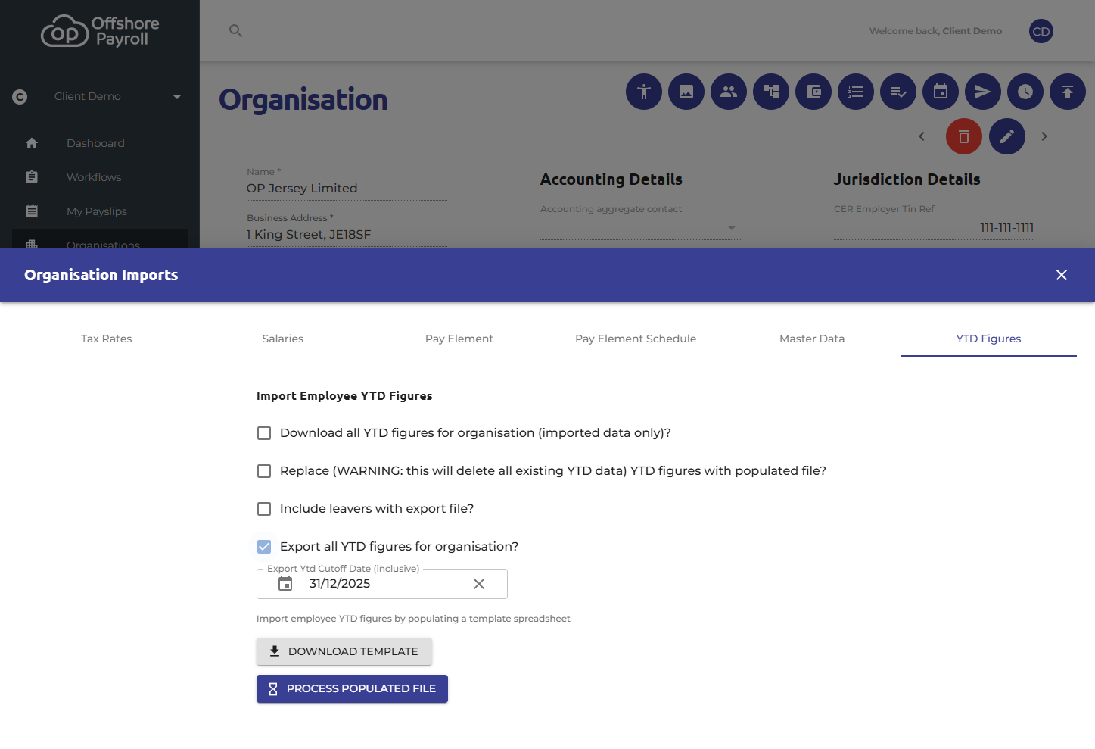Click the wallet icon button
The image size is (1095, 749).
pos(813,92)
